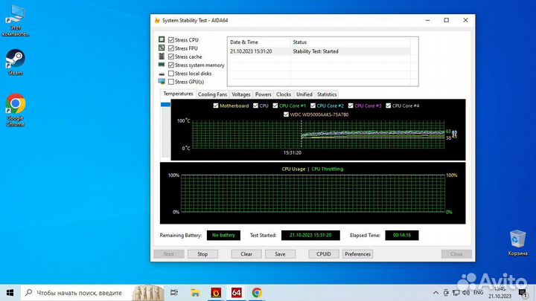The image size is (536, 301).
Task: Click the AIDA64 flame title bar icon
Action: [x=157, y=21]
